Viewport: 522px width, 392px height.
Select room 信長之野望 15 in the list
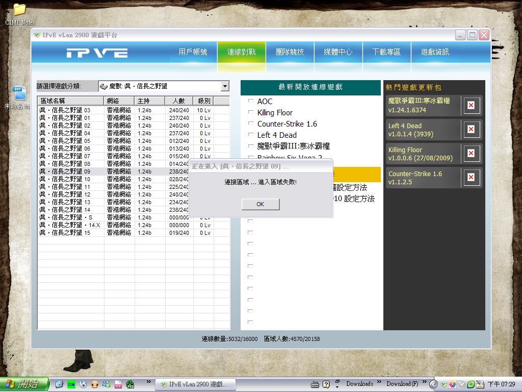point(65,233)
